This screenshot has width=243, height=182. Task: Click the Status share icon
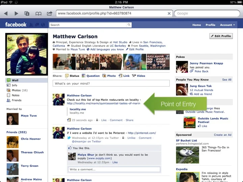[67, 76]
